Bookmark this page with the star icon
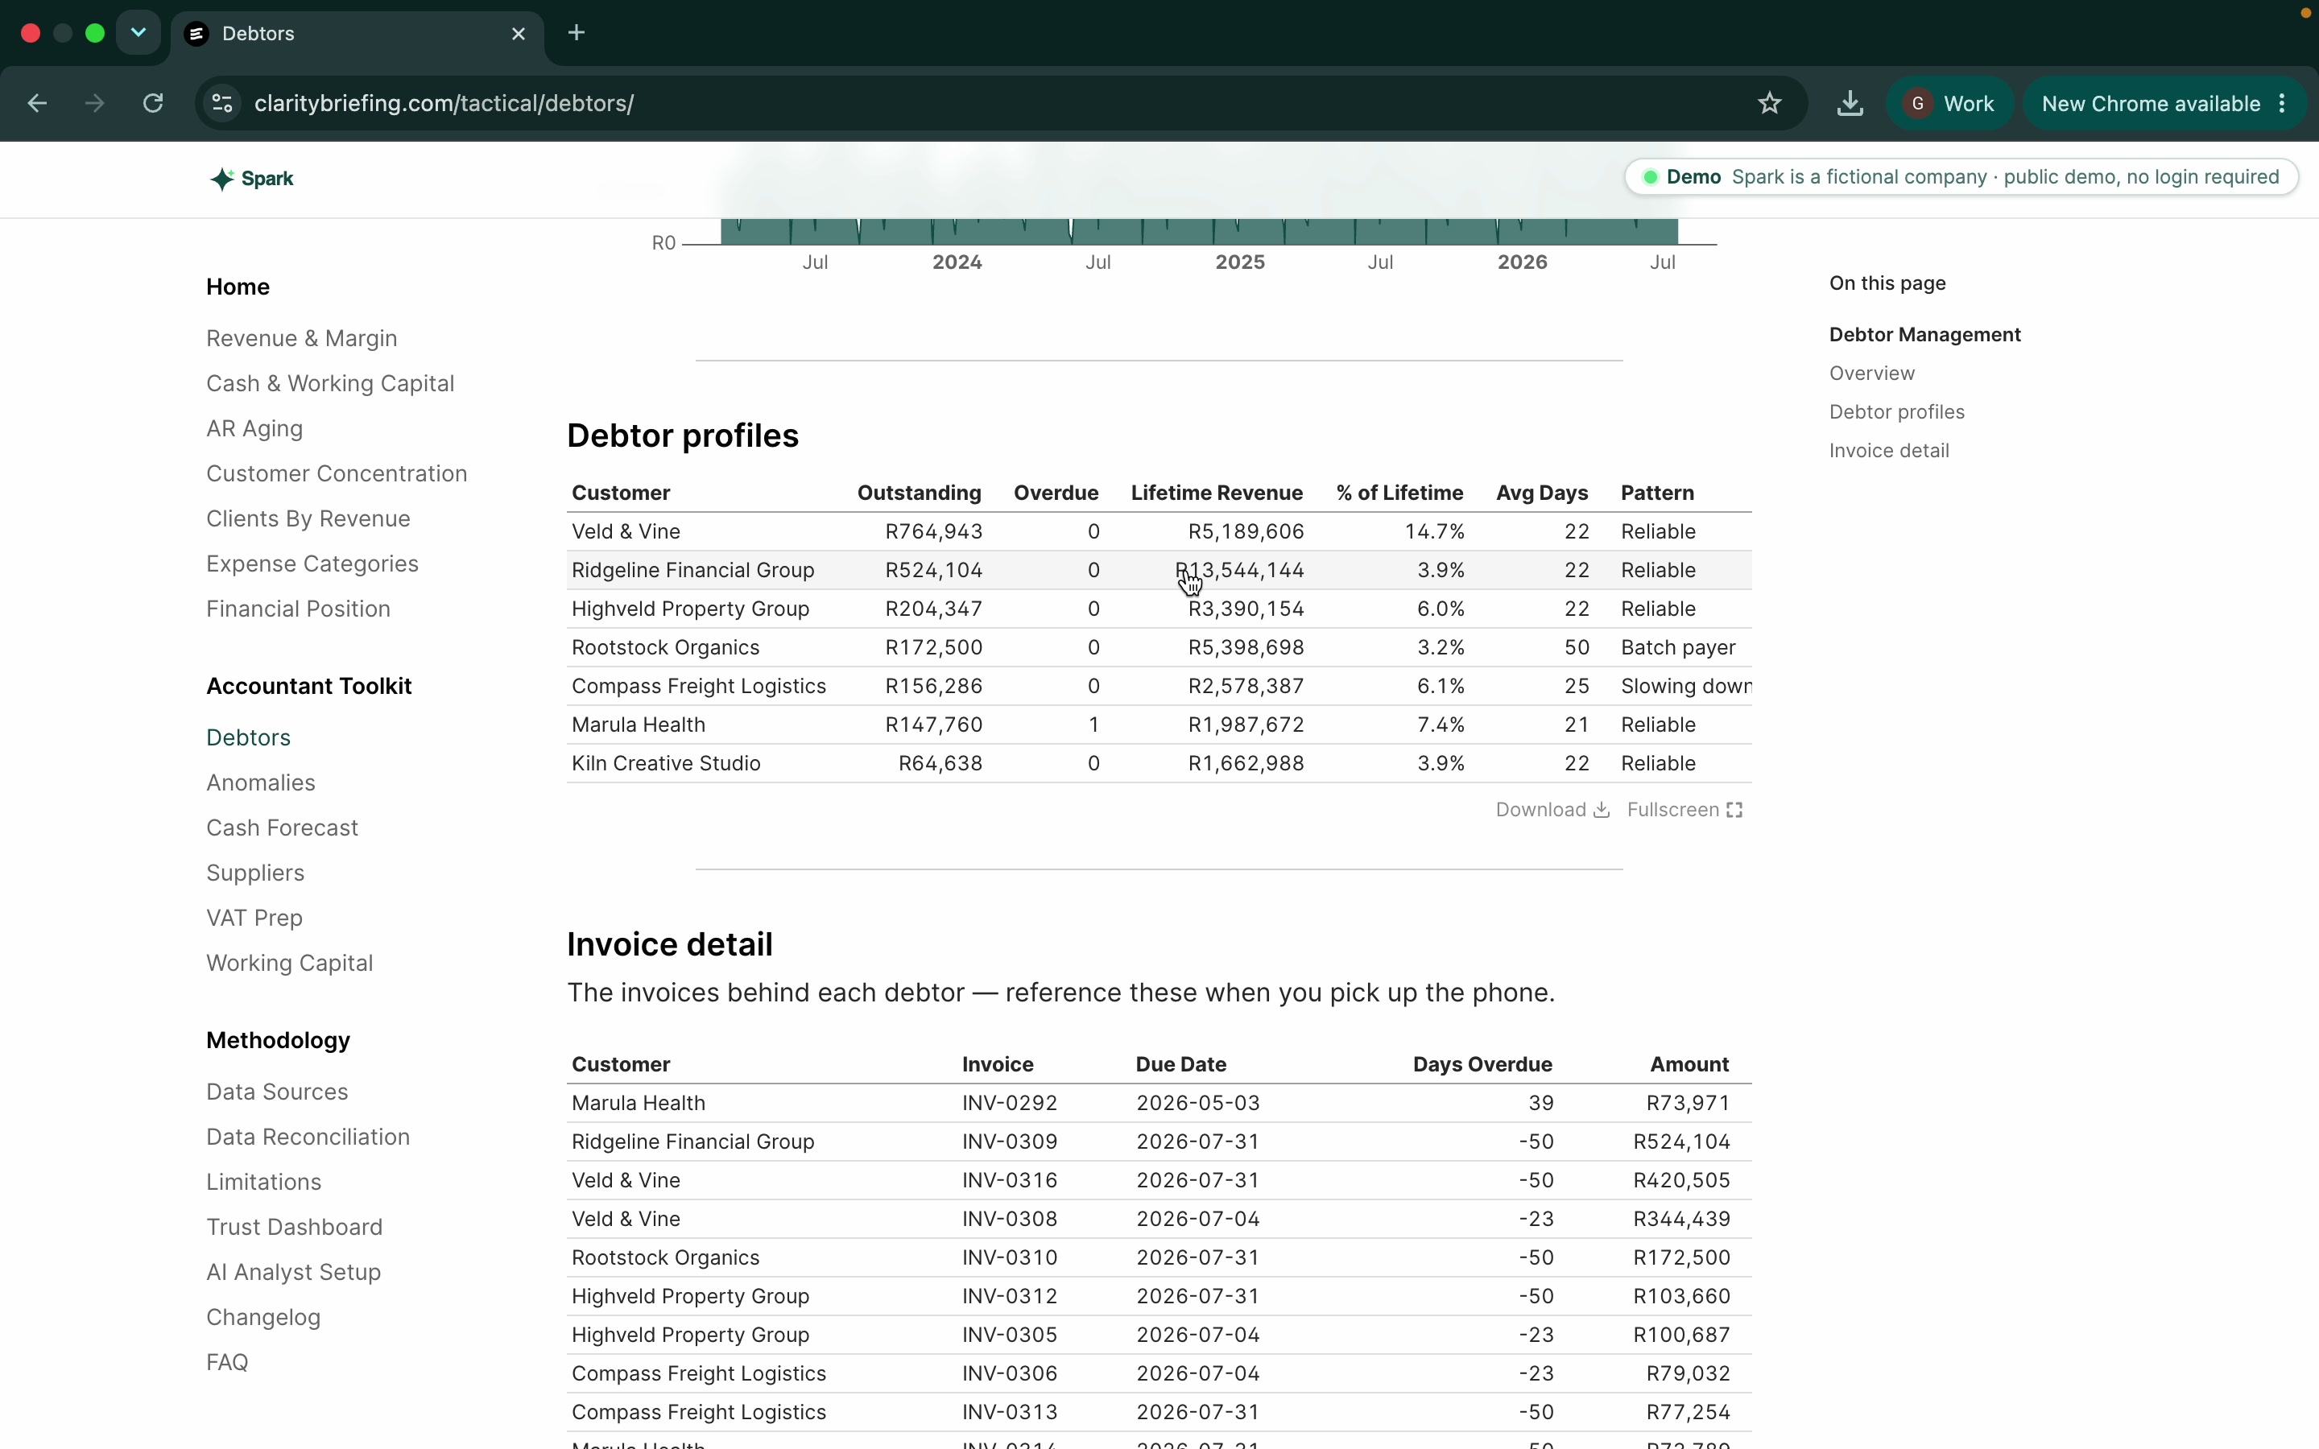The height and width of the screenshot is (1449, 2319). (1769, 104)
